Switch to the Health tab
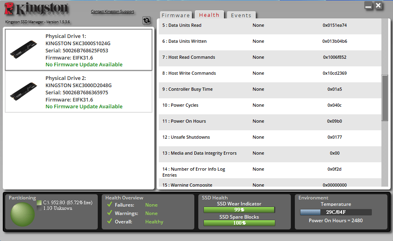This screenshot has height=241, width=393. click(209, 15)
